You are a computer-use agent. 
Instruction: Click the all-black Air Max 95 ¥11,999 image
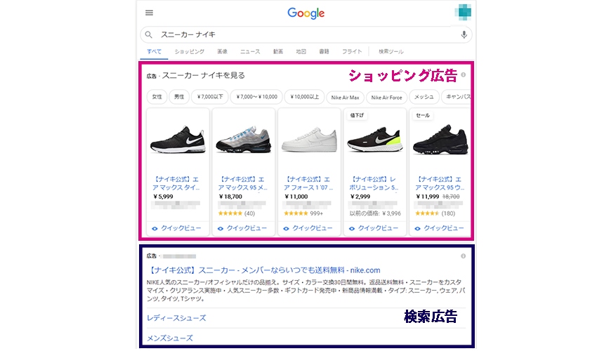(x=440, y=140)
